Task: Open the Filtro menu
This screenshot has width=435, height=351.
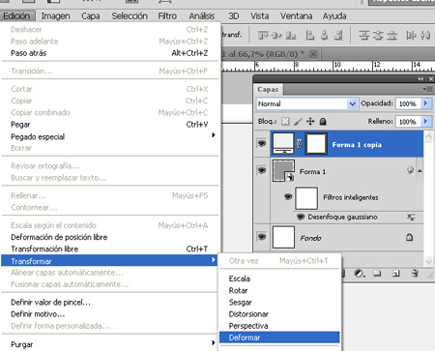Action: [167, 16]
